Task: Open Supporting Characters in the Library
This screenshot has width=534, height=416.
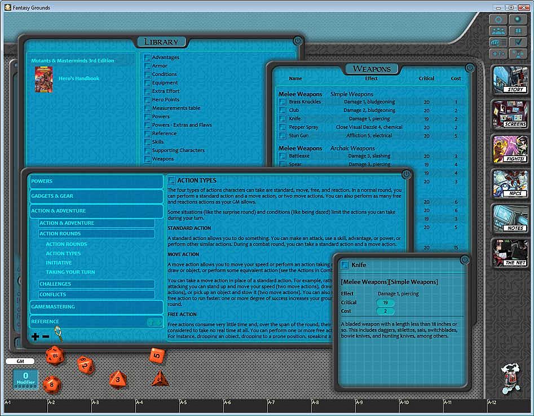Action: (x=178, y=151)
